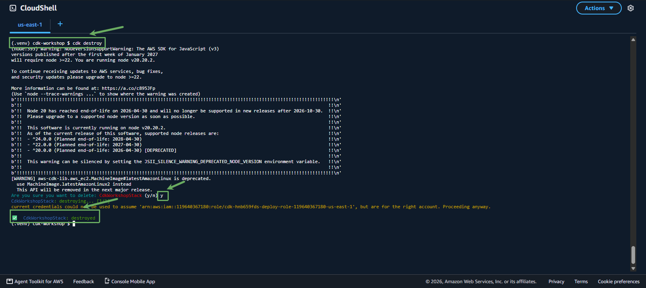Expand the Actions dropdown menu
This screenshot has height=288, width=646.
[599, 8]
